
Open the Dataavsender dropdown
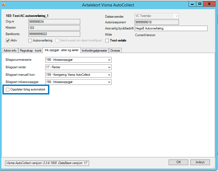click(157, 16)
